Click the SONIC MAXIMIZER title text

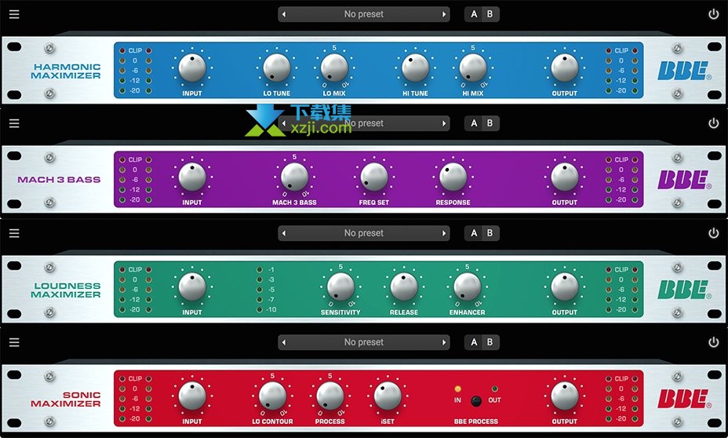click(x=66, y=399)
